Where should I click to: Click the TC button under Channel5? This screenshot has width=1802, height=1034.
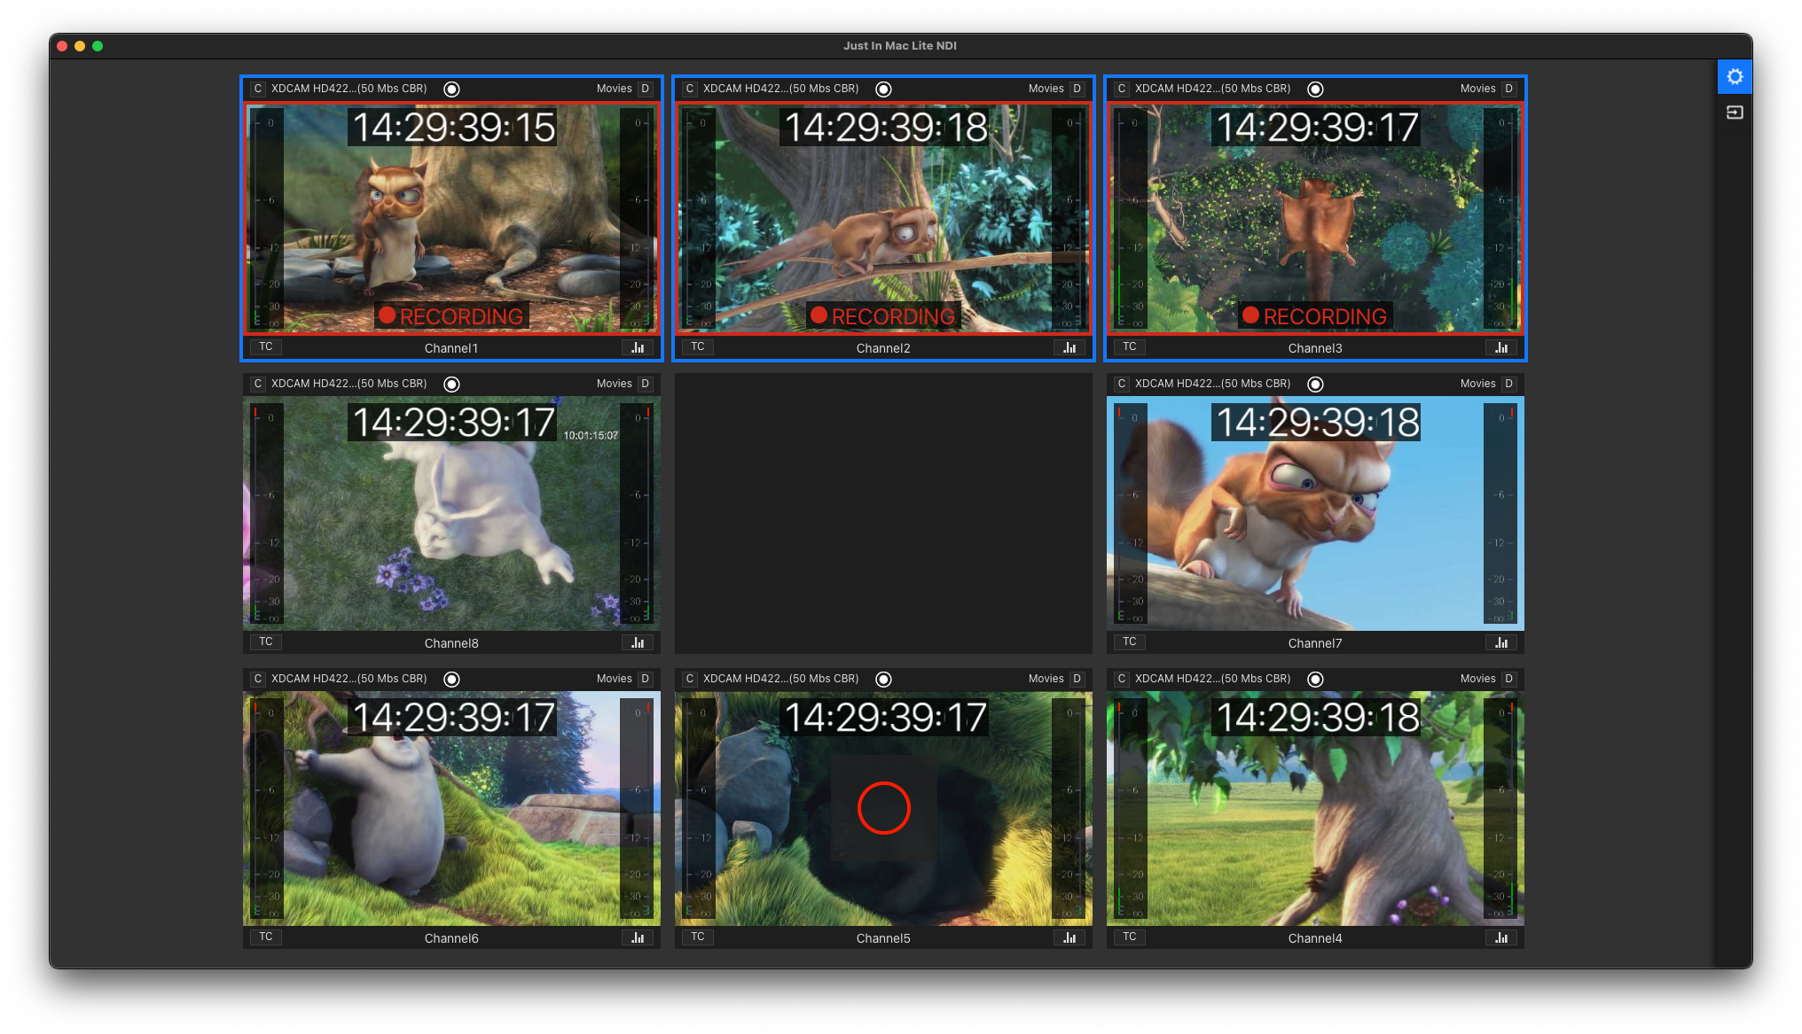coord(698,937)
